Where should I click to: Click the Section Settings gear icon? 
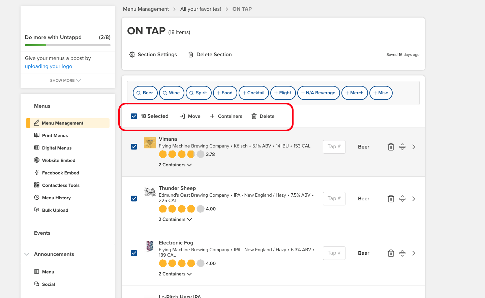pyautogui.click(x=132, y=55)
